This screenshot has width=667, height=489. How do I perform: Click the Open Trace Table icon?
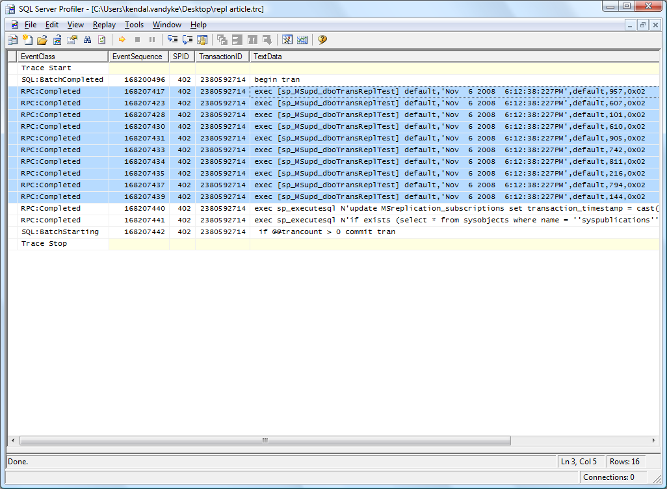57,40
